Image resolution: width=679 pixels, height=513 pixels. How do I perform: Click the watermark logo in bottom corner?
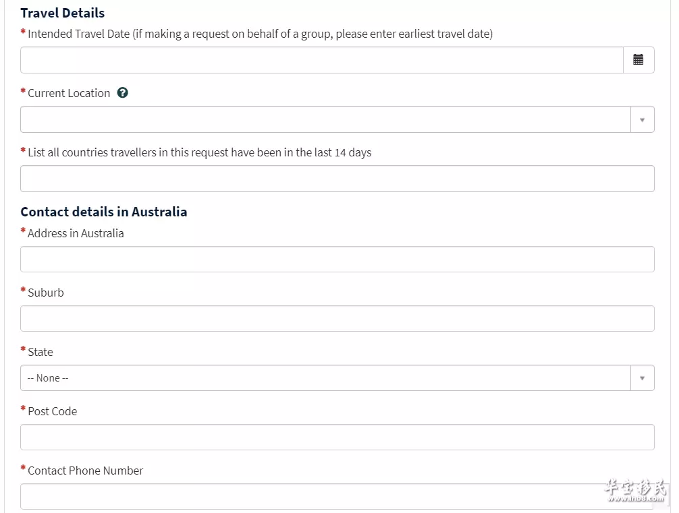coord(635,490)
